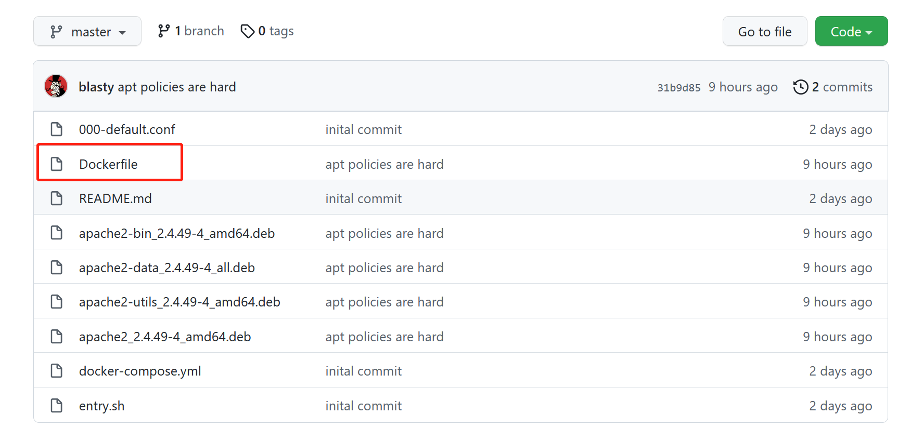The image size is (911, 428).
Task: Open inital commit message for 000-default.conf
Action: [x=364, y=129]
